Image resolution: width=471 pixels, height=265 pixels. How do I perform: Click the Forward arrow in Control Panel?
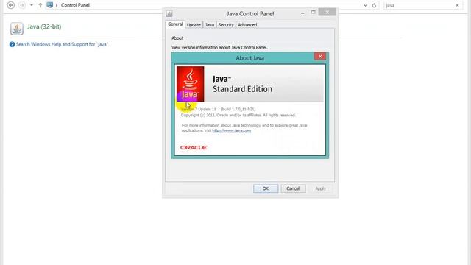tap(22, 5)
